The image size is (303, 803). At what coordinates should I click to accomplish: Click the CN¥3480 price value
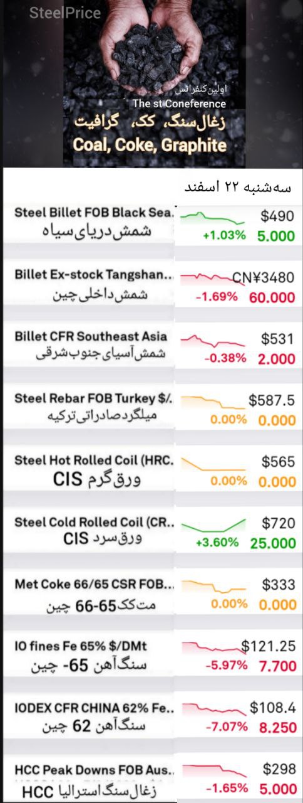point(263,277)
